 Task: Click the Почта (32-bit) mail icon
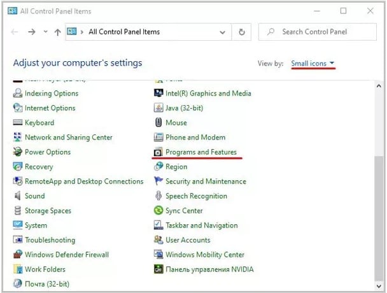tap(18, 283)
